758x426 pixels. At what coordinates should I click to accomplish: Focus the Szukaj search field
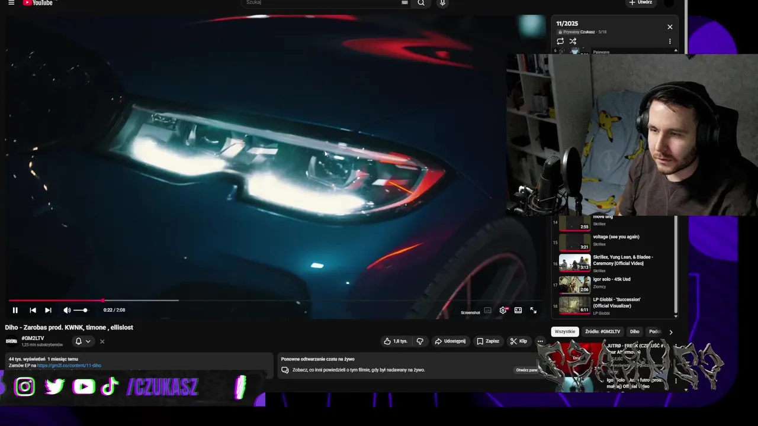(x=322, y=2)
